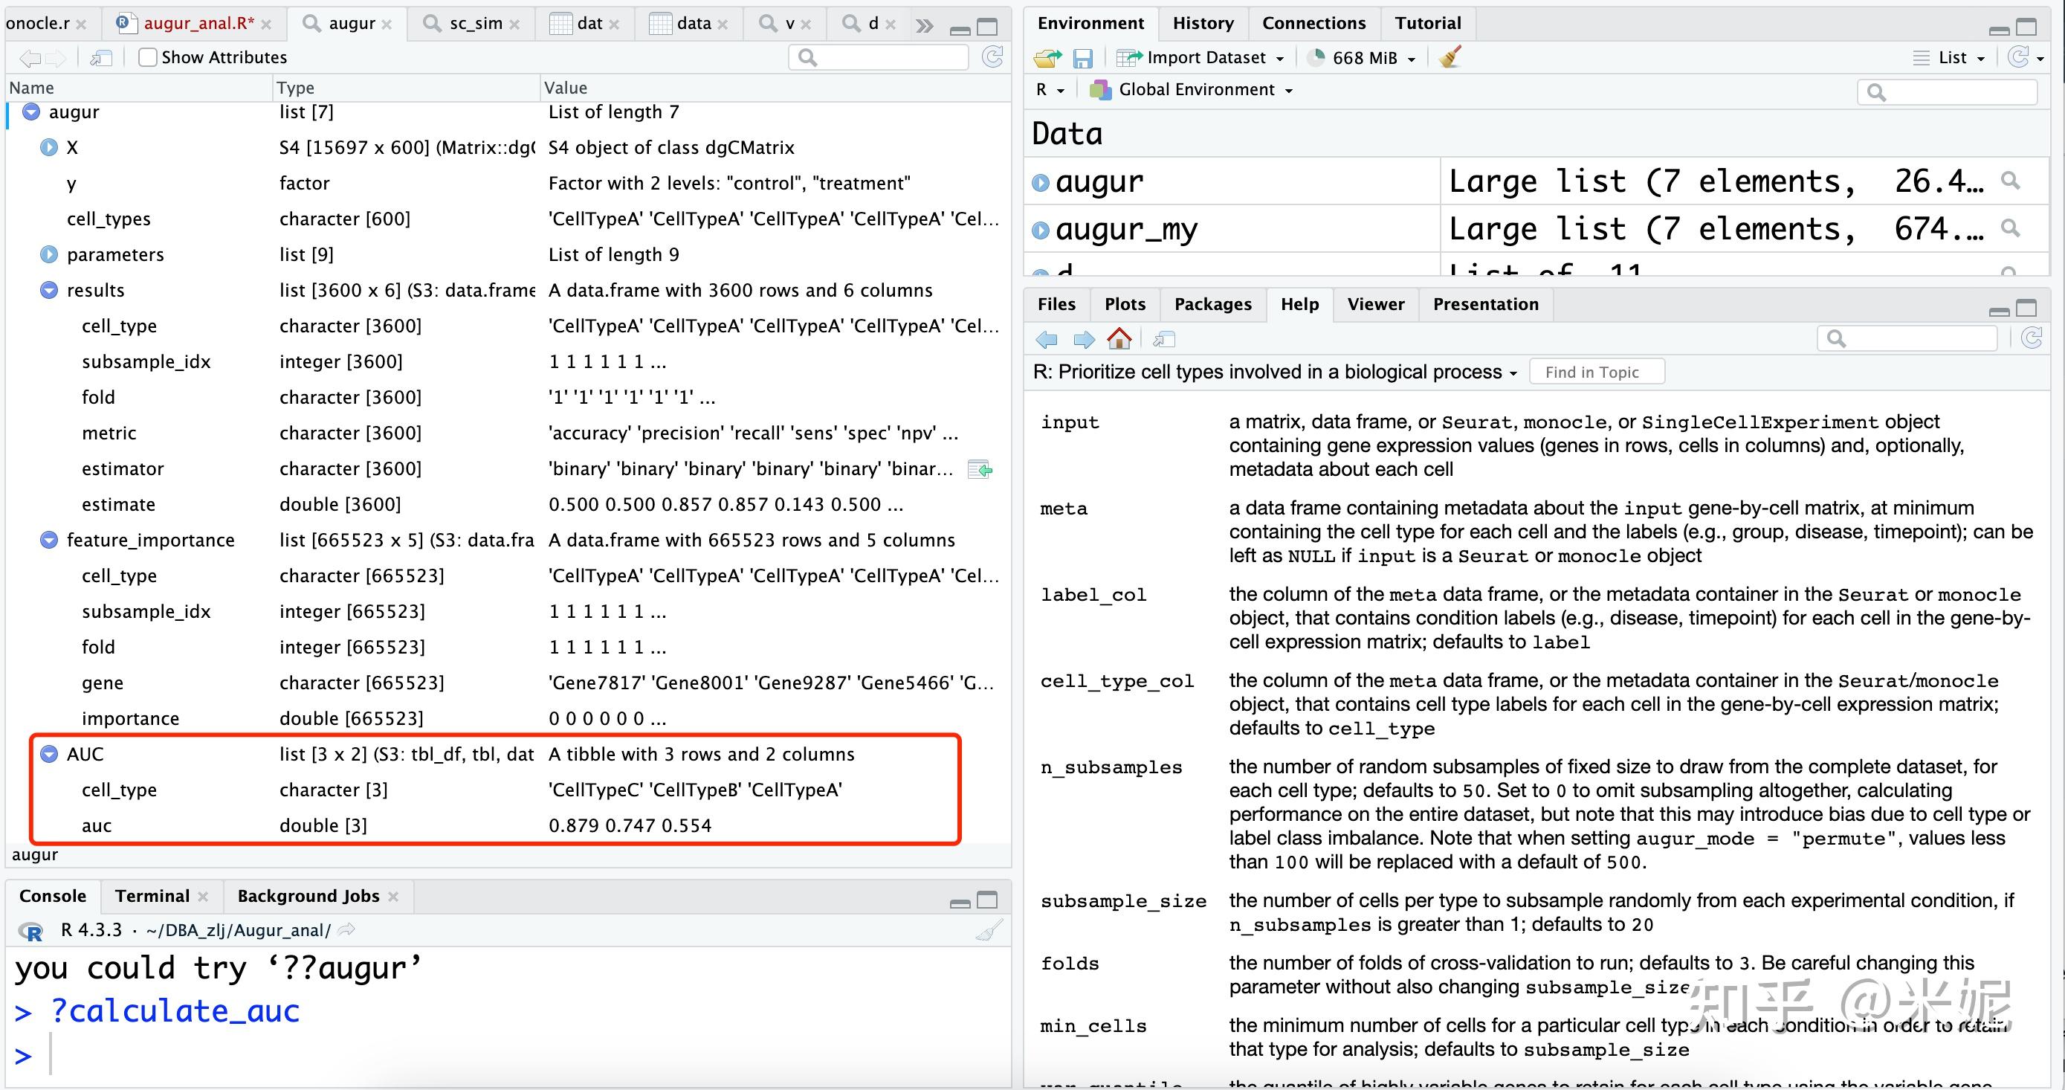Click the magnifier icon beside augur_my
2065x1090 pixels.
click(2010, 228)
